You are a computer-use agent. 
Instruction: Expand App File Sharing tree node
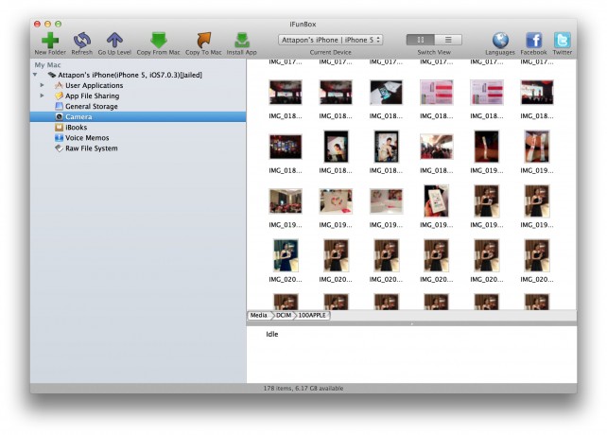pos(42,96)
